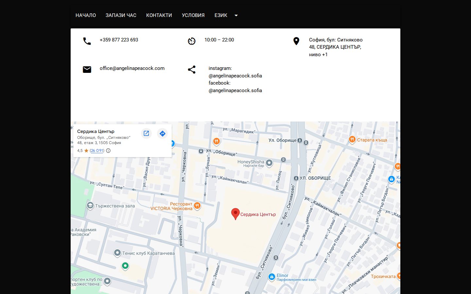Screen dimensions: 471x294
Task: Click the Тържествена зала map marker
Action: coord(90,205)
